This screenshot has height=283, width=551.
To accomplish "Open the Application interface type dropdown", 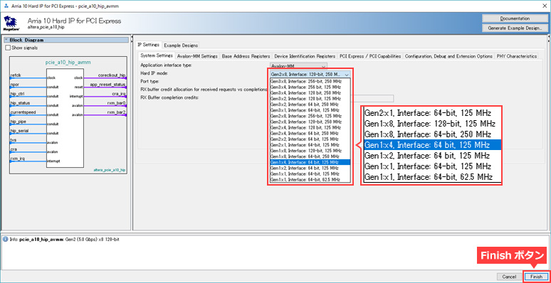I will pos(299,65).
